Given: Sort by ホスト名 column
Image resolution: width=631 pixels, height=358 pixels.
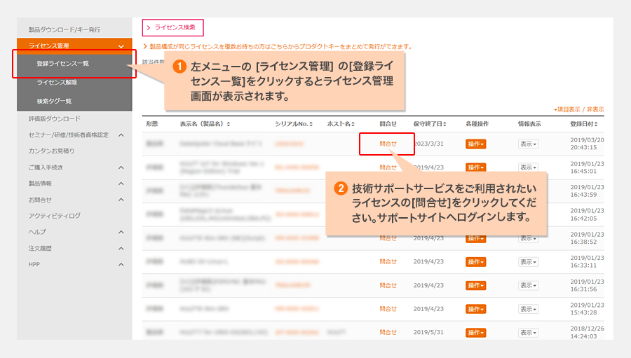Looking at the screenshot, I should [x=341, y=124].
